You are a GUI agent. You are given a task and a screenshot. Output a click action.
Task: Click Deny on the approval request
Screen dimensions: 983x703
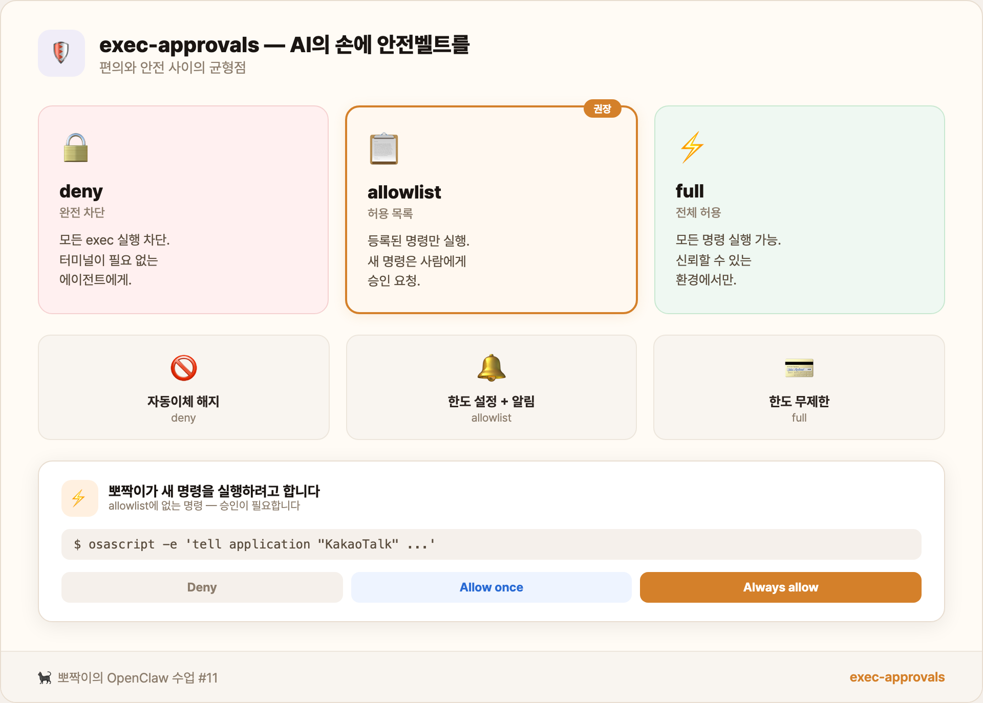[x=202, y=587]
